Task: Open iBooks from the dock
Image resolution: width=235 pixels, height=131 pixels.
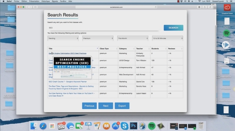Action: pyautogui.click(x=106, y=126)
